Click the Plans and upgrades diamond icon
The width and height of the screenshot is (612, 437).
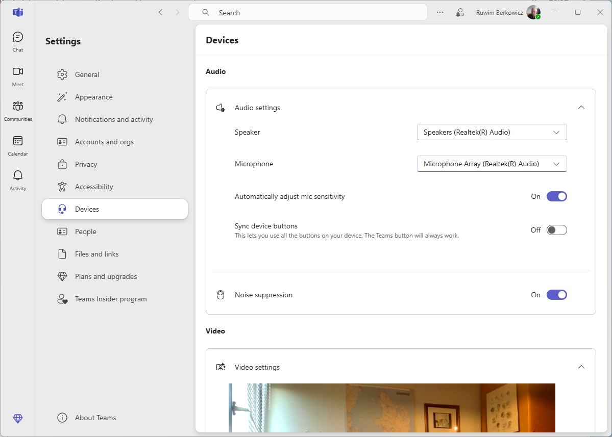click(x=62, y=276)
